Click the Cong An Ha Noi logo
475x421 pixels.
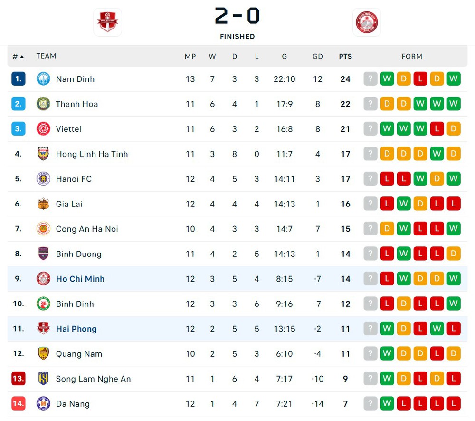[43, 229]
